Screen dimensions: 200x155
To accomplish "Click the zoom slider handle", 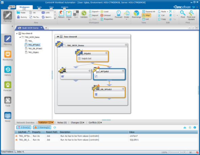I will [180, 152].
